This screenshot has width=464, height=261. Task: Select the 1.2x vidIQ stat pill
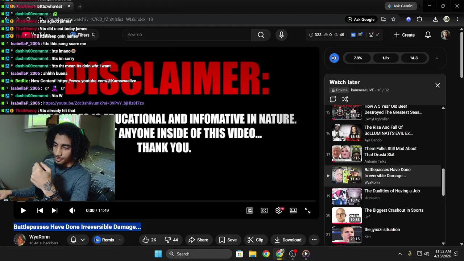tap(386, 58)
